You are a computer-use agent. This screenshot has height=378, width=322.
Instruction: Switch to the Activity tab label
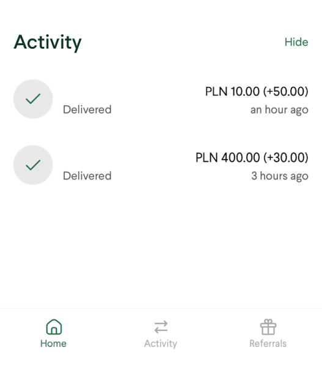161,344
